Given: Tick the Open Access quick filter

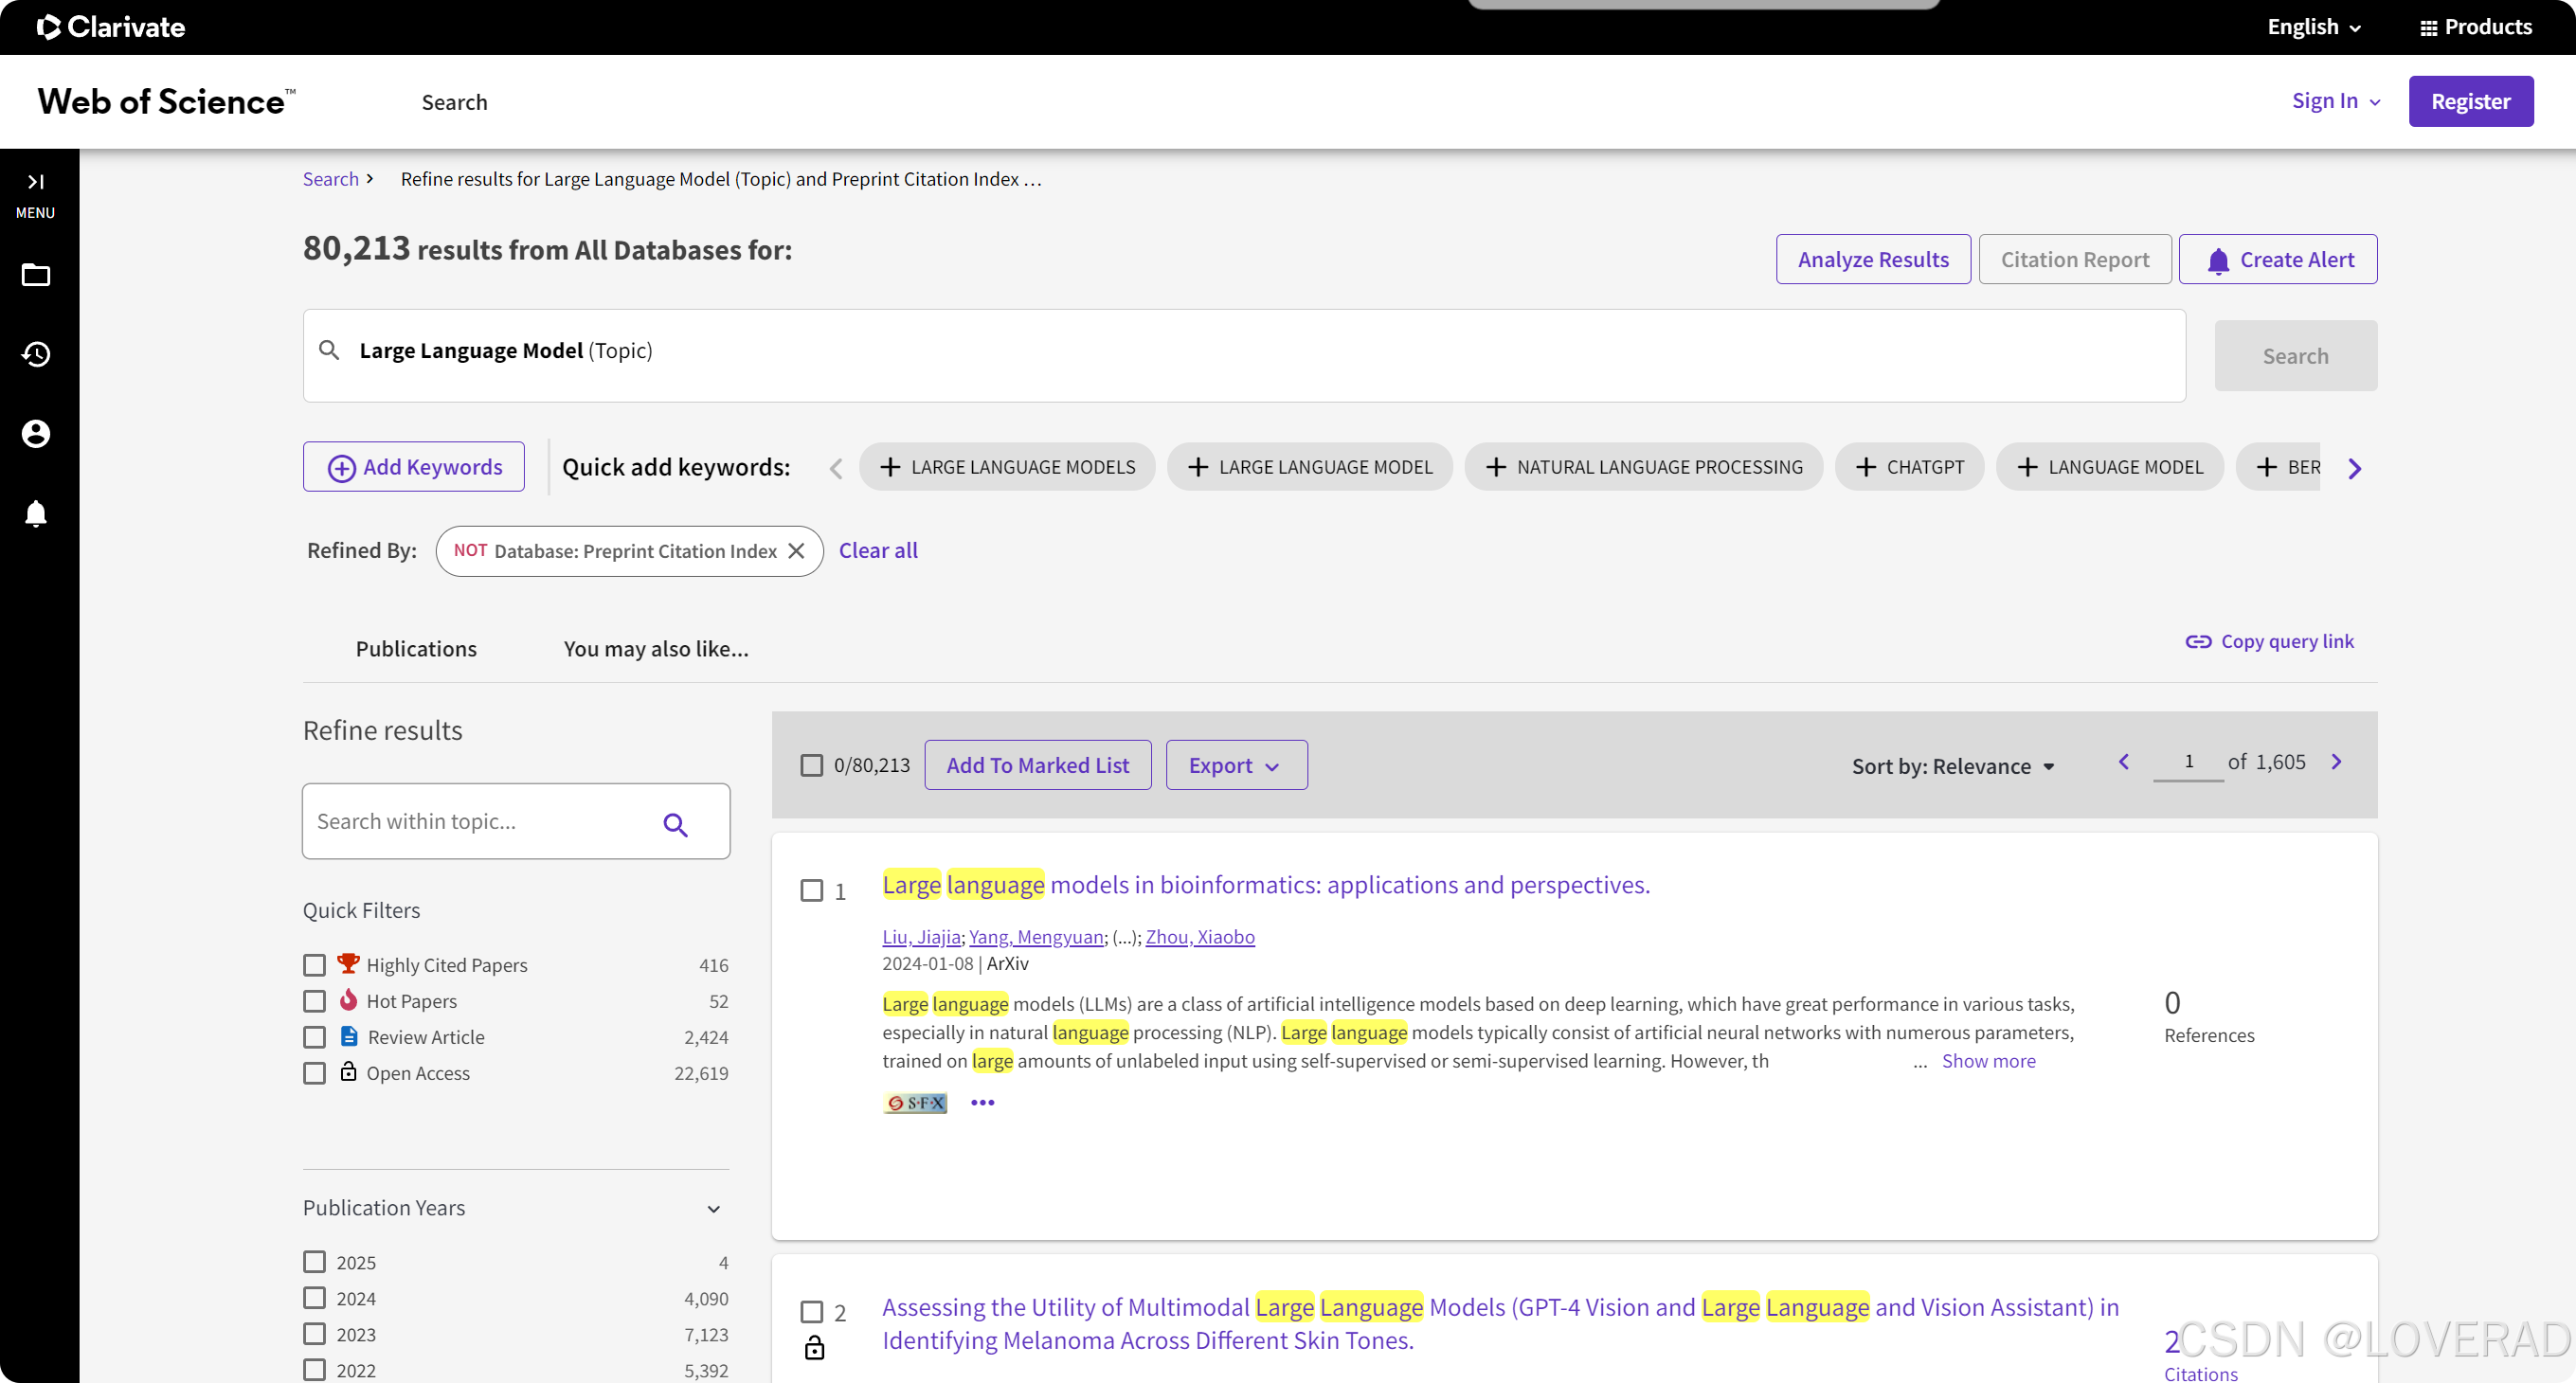Looking at the screenshot, I should (315, 1073).
